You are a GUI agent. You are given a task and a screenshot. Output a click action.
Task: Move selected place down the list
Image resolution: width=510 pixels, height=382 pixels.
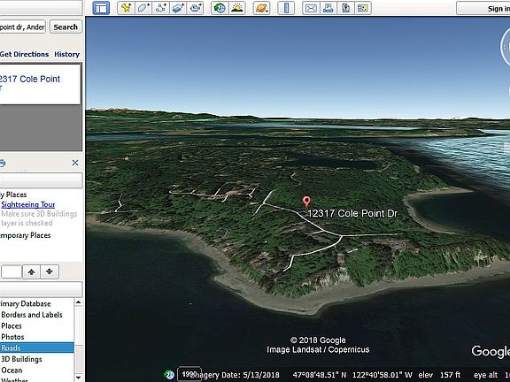(x=50, y=271)
